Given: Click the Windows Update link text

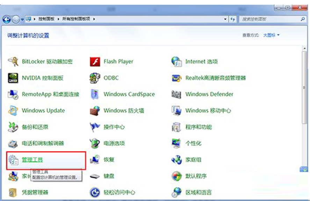Looking at the screenshot, I should 43,111.
